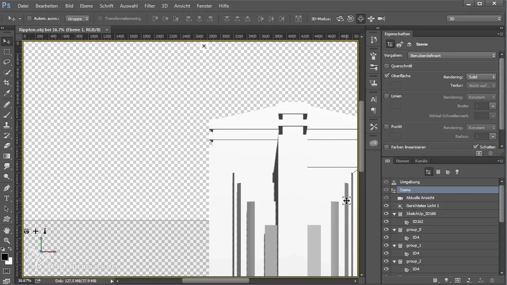Open Creative Cloud Libraries panel icon

pos(373,143)
